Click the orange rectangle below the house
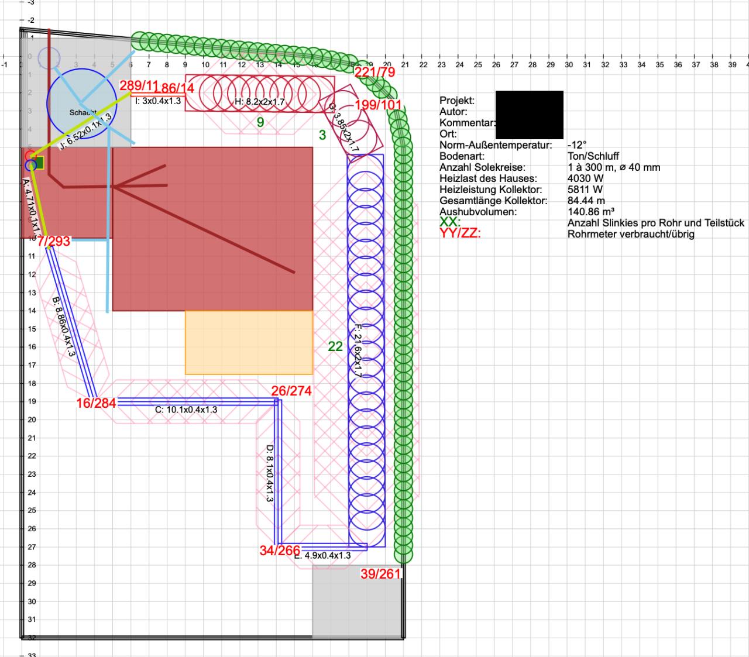This screenshot has height=657, width=749. [249, 342]
